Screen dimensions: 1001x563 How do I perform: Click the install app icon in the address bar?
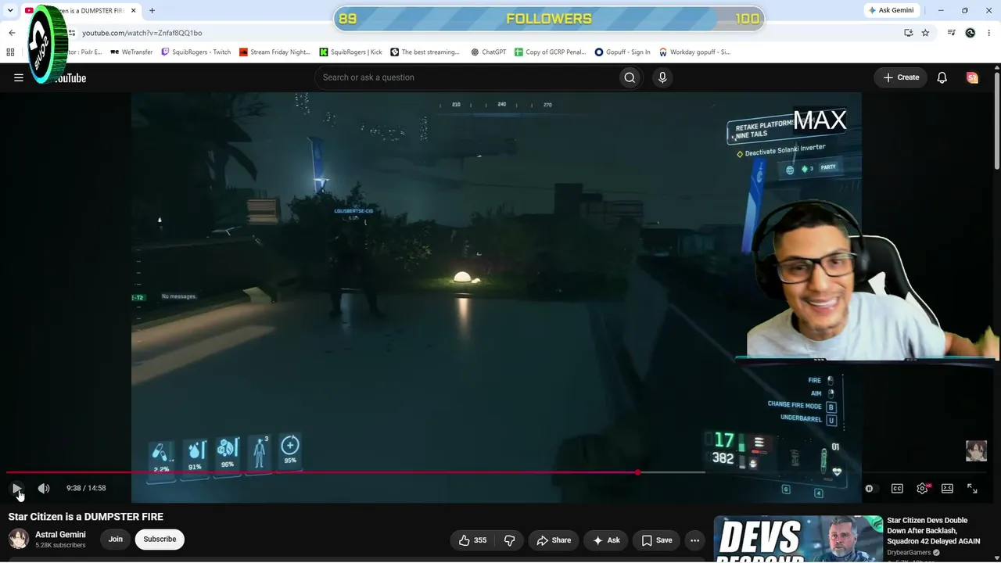[908, 33]
